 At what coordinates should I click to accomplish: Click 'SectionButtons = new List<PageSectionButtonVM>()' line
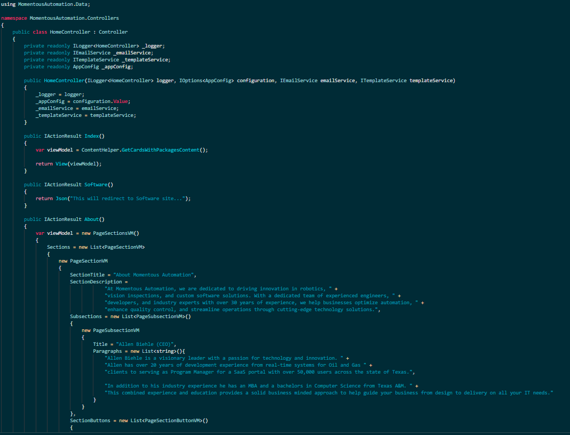139,421
